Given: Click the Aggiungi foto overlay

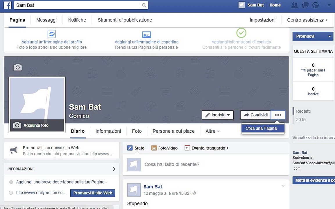Looking at the screenshot, I should [37, 125].
